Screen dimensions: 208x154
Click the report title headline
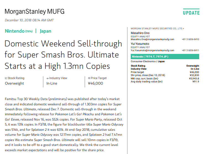(x=63, y=55)
